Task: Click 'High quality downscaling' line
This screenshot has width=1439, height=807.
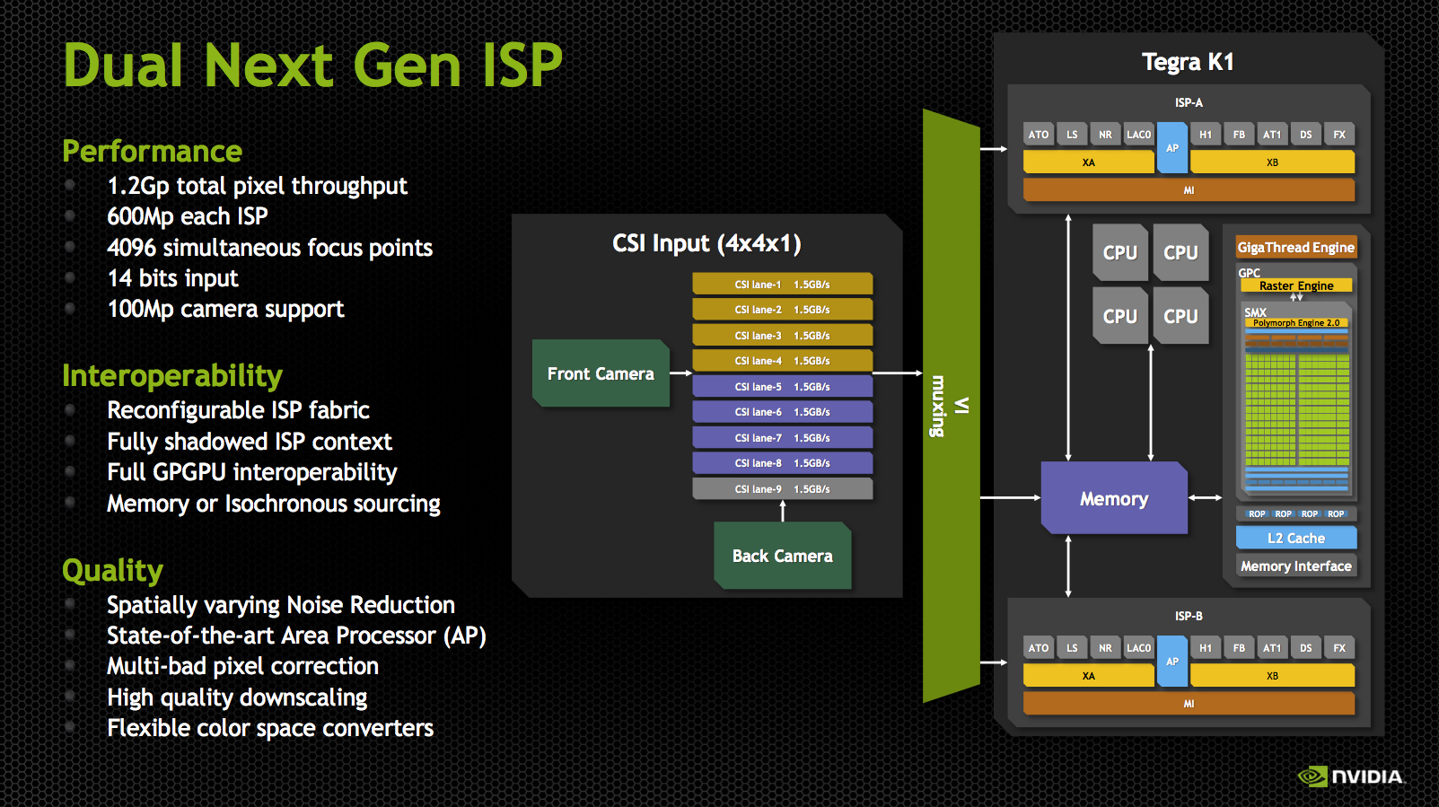Action: click(x=237, y=697)
